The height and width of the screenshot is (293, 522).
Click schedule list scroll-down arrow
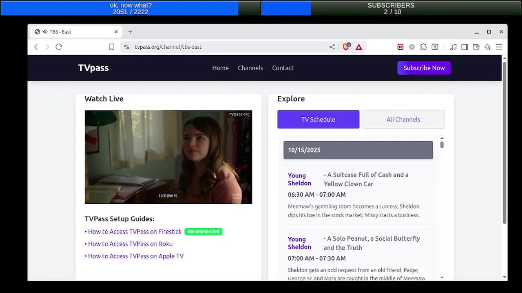(442, 278)
